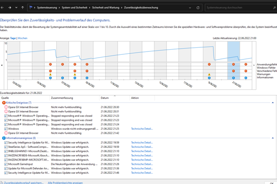
Task: Open the address bar history dropdown
Action: coord(190,7)
